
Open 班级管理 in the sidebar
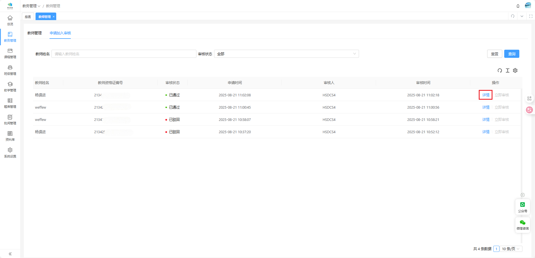point(10,70)
